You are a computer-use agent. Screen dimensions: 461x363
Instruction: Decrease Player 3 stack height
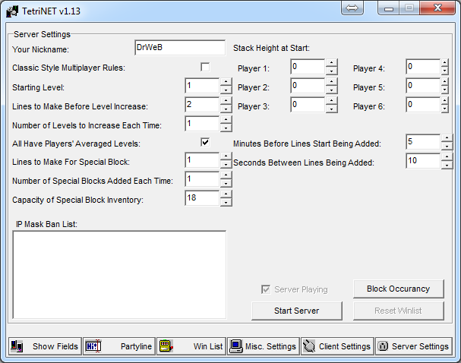point(331,109)
